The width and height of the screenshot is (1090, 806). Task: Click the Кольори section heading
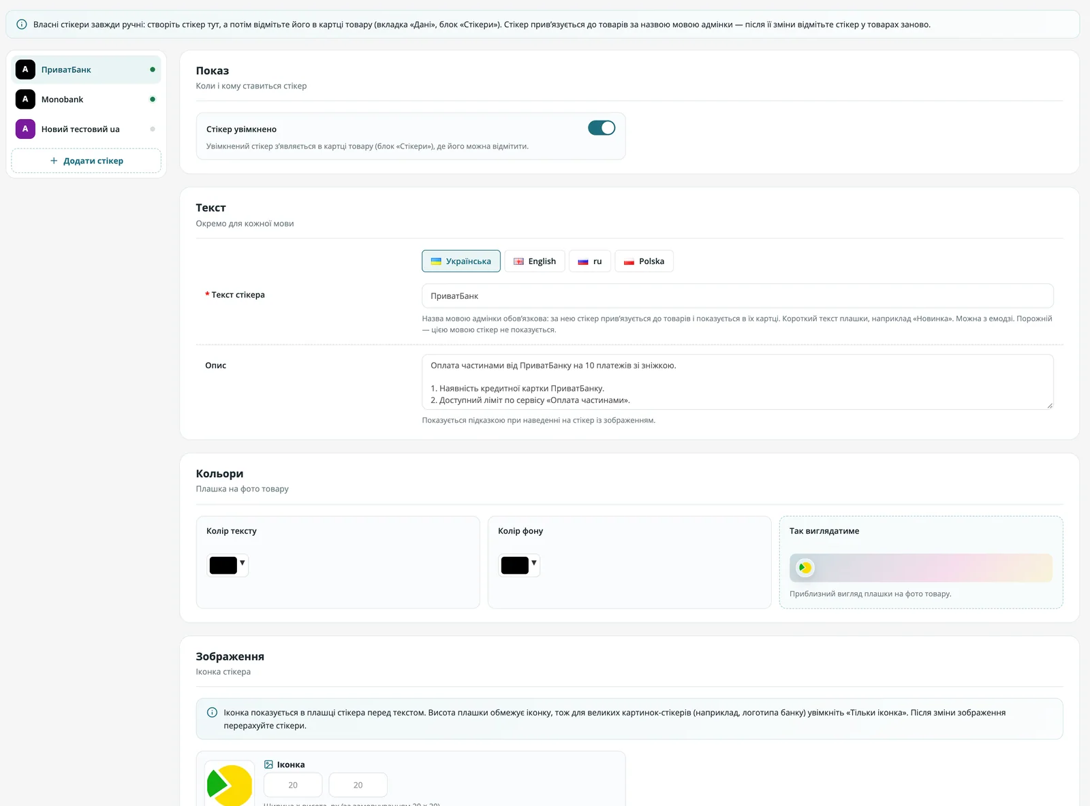[x=219, y=474]
